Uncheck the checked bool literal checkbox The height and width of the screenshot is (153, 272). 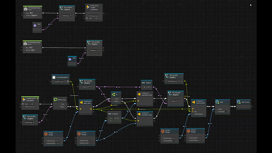point(39,26)
